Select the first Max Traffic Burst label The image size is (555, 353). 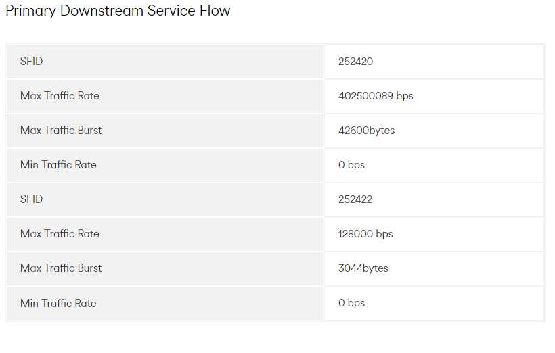coord(61,130)
